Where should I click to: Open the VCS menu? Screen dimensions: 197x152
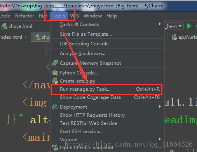coord(74,16)
